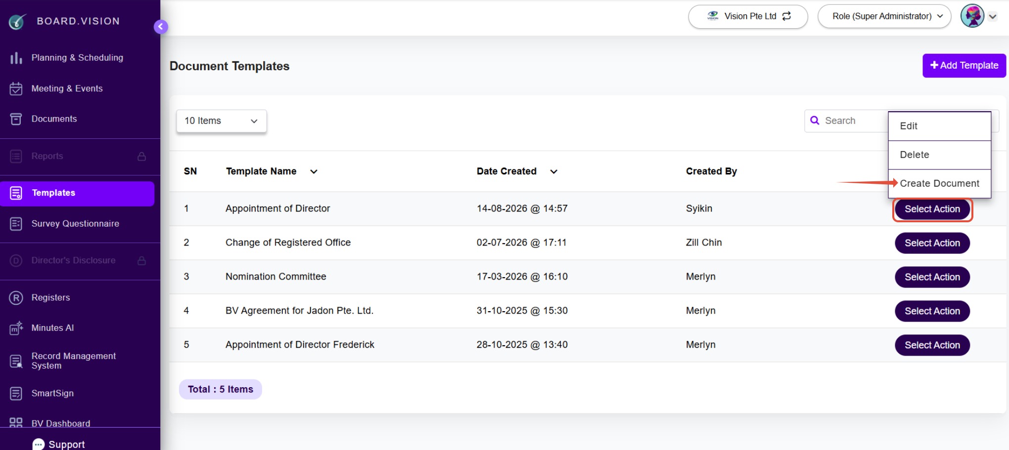Click creator name Zill Chin

click(703, 243)
